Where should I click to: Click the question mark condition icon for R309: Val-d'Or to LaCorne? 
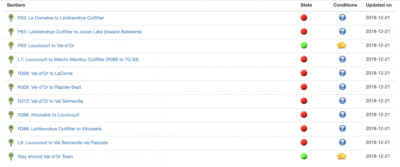click(342, 73)
